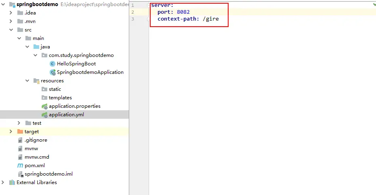This screenshot has width=376, height=195.
Task: Click the Maven pom.xml icon
Action: click(20, 166)
